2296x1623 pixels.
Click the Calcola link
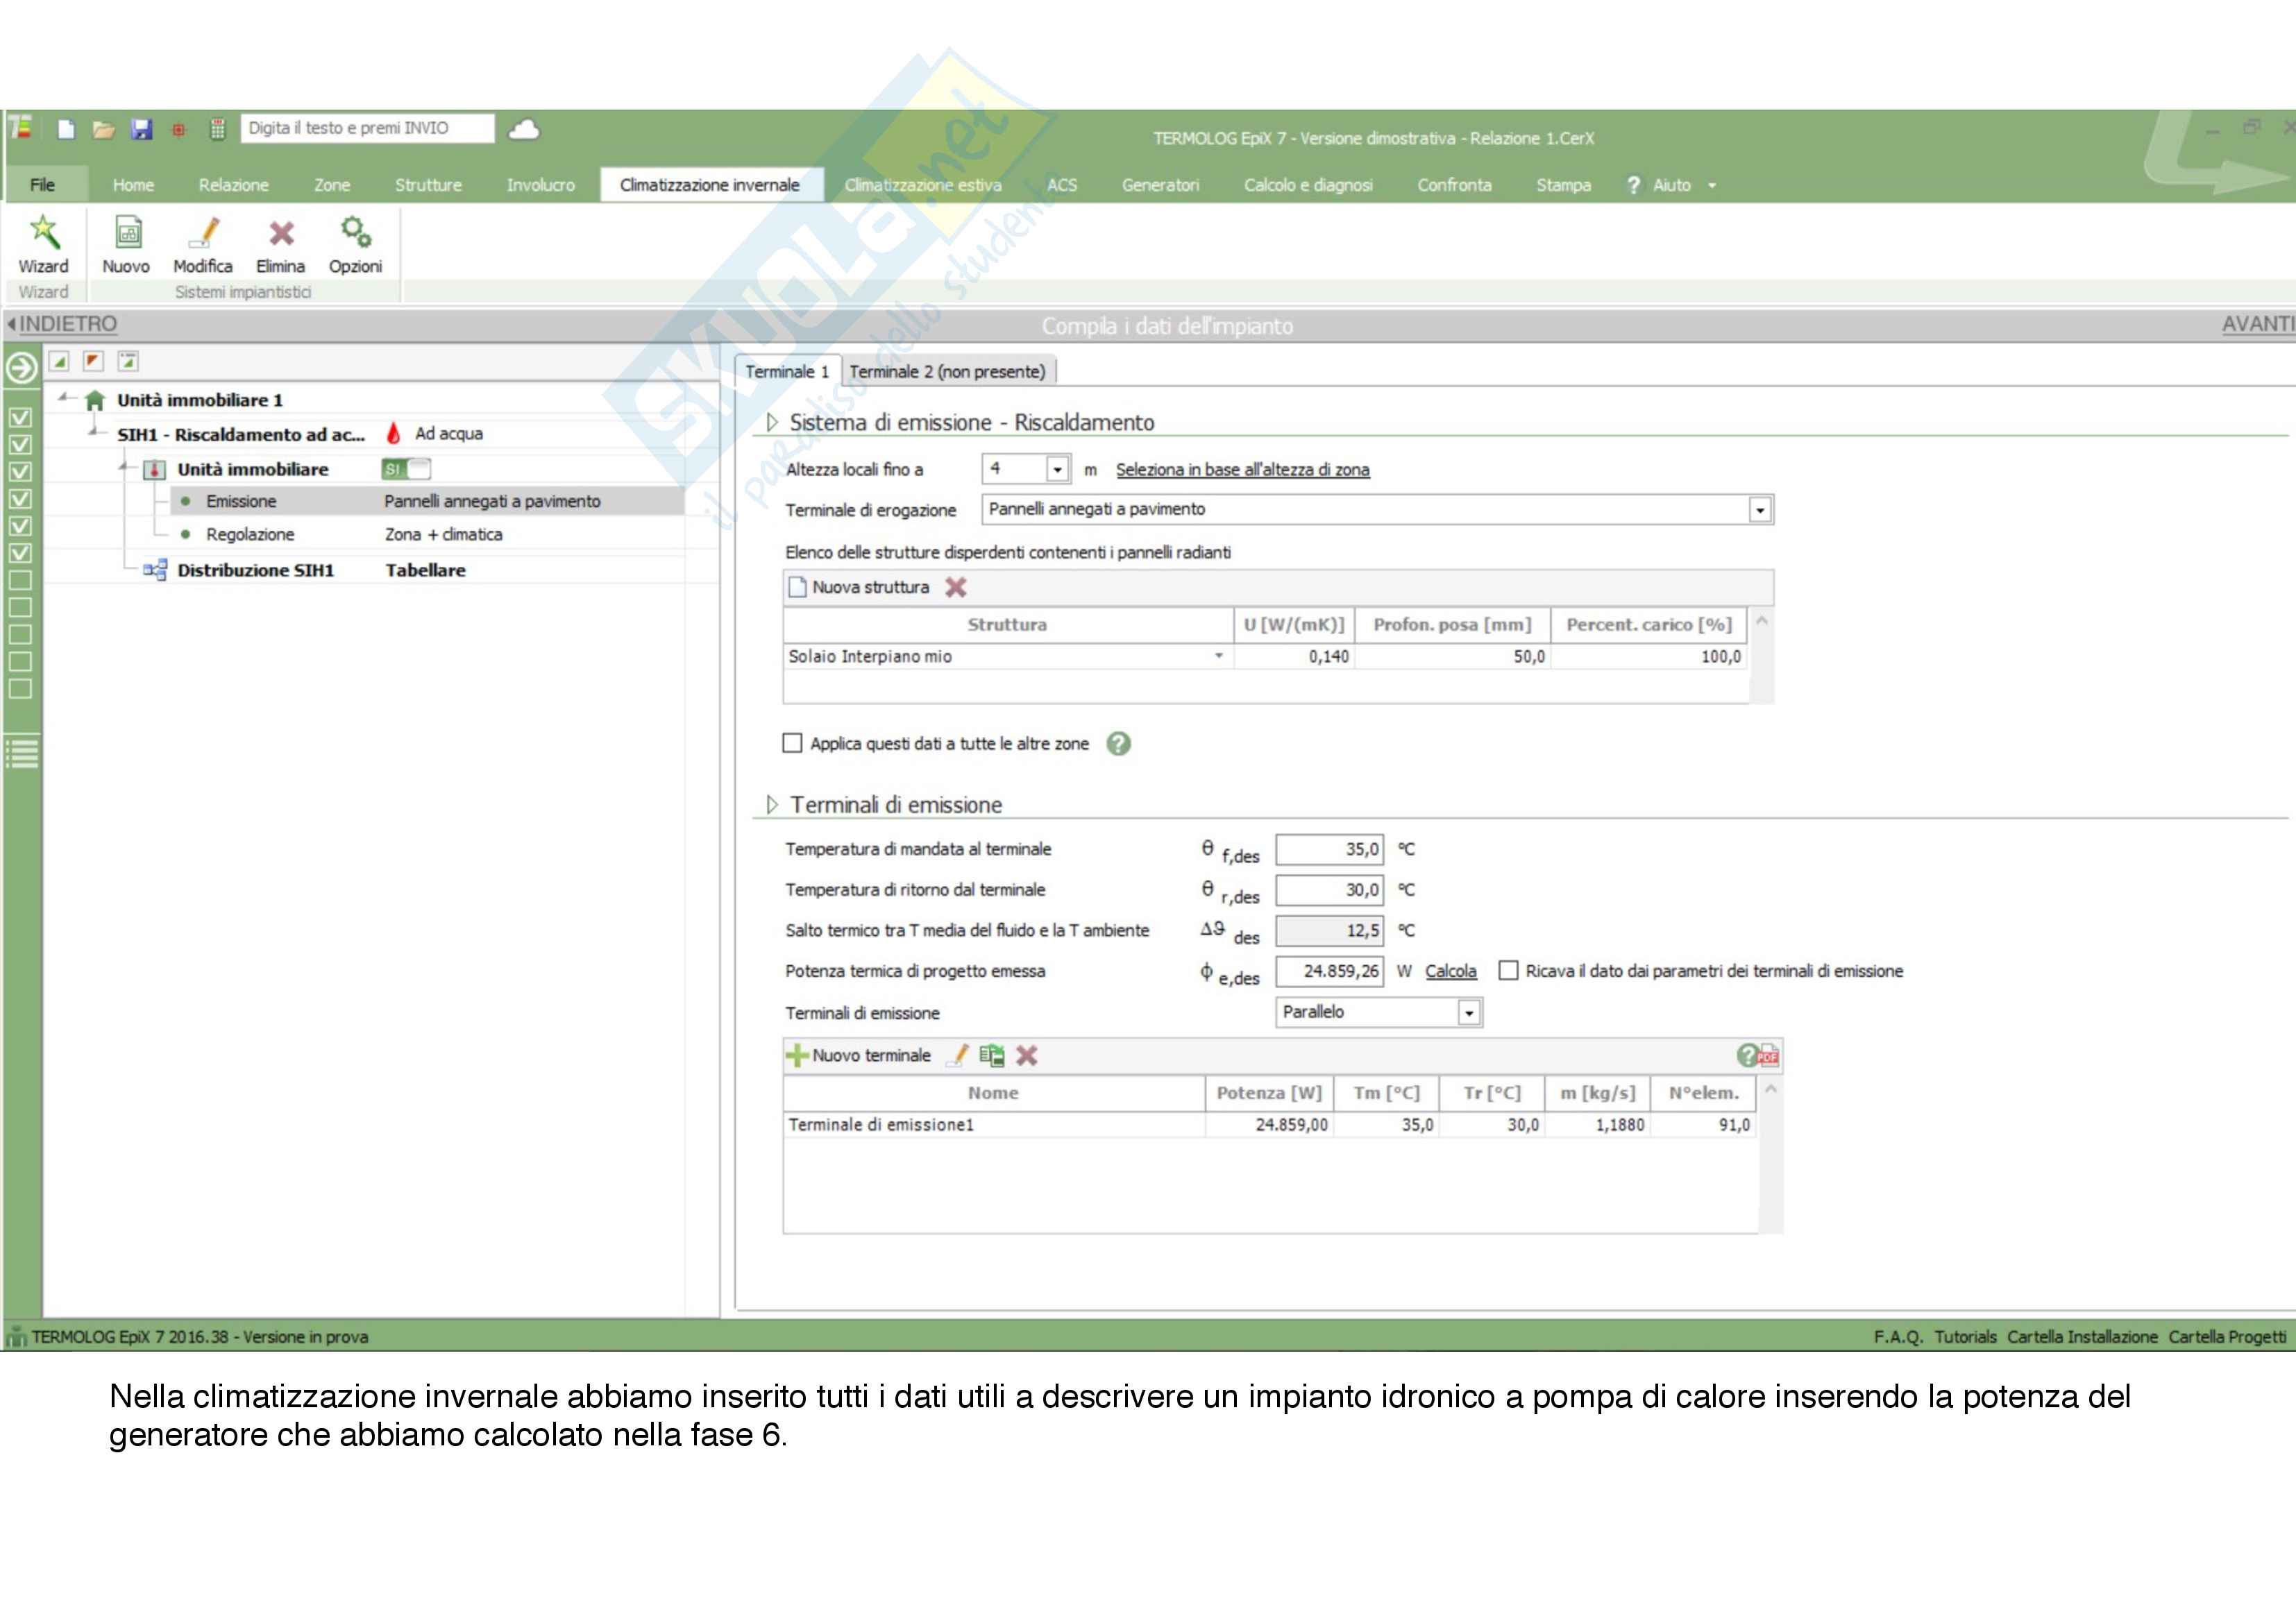click(1450, 971)
